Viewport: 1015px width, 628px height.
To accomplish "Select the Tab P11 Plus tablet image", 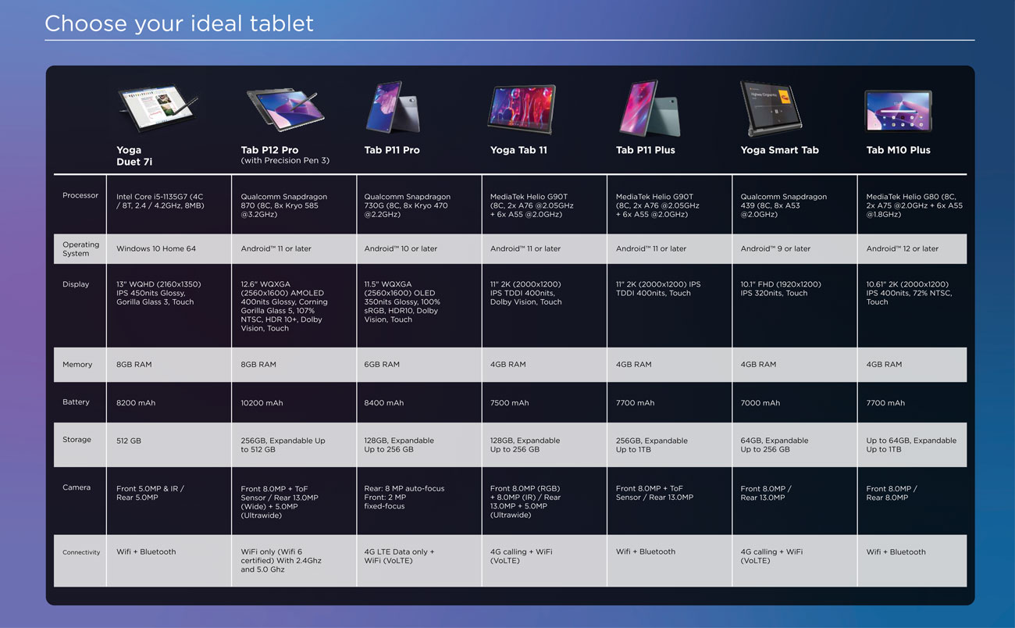I will (650, 108).
